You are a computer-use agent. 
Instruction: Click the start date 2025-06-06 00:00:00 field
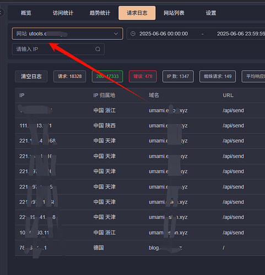164,34
